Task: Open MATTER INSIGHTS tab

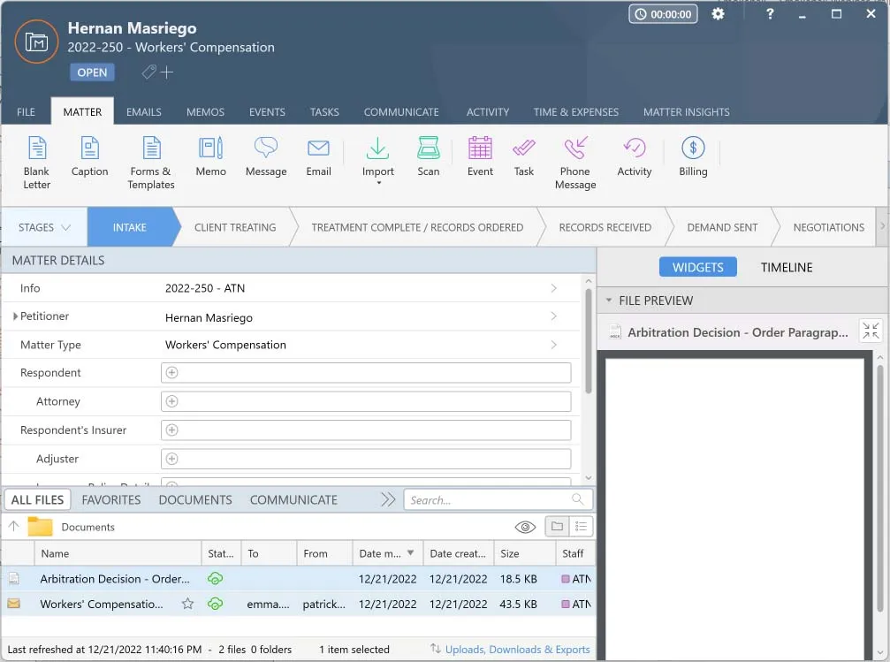Action: [686, 112]
